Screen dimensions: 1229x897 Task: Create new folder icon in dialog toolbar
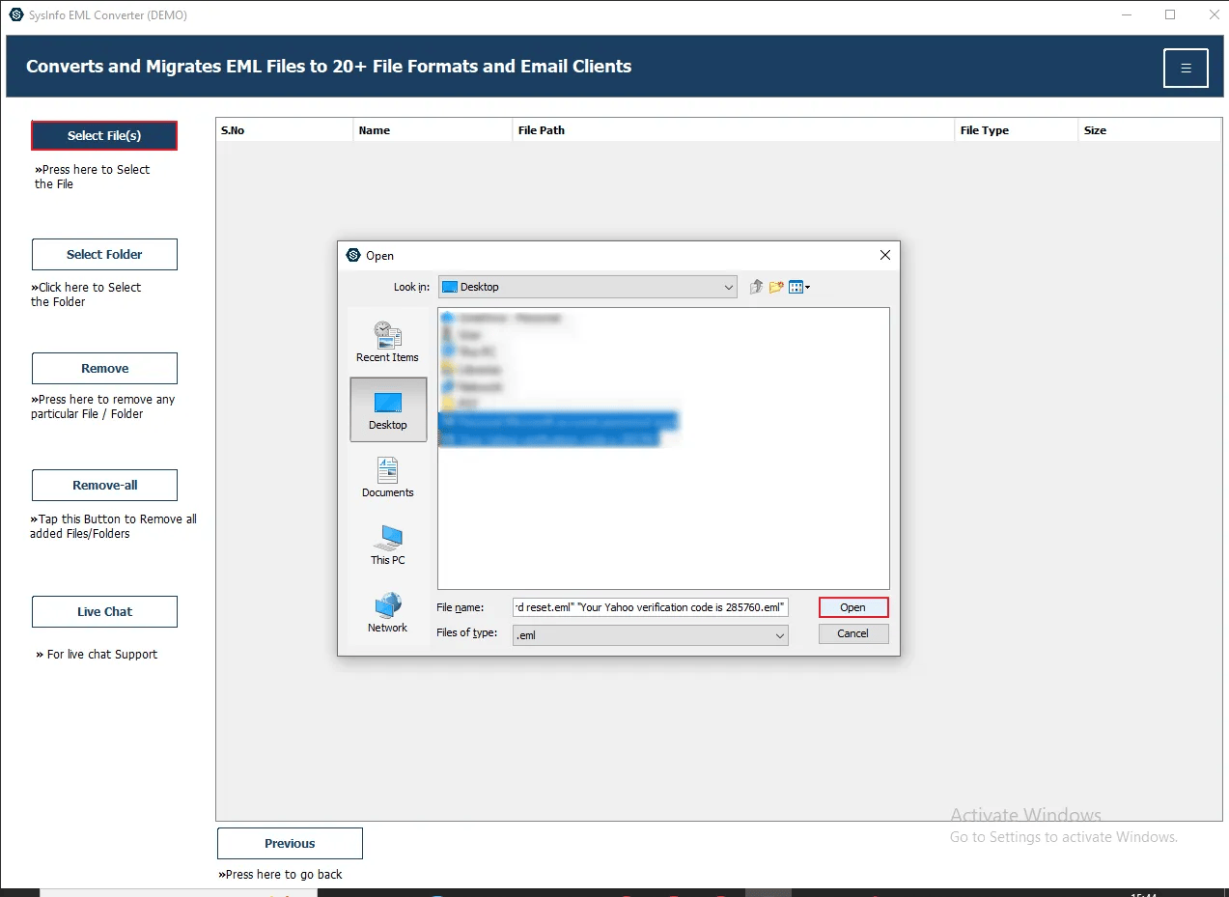point(776,287)
